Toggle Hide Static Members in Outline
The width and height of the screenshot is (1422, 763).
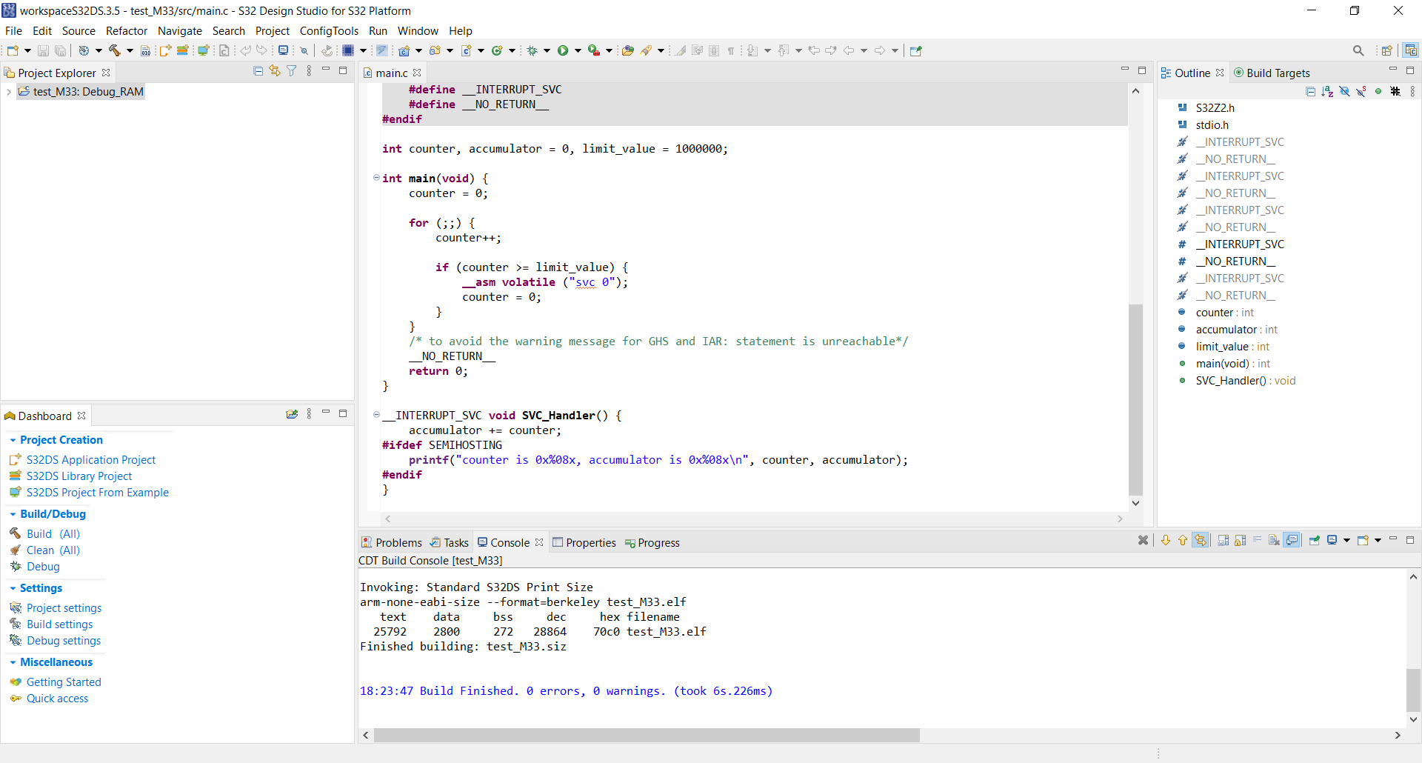pos(1361,91)
